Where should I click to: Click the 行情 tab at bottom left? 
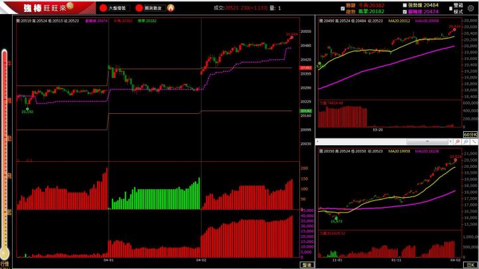coord(5,264)
